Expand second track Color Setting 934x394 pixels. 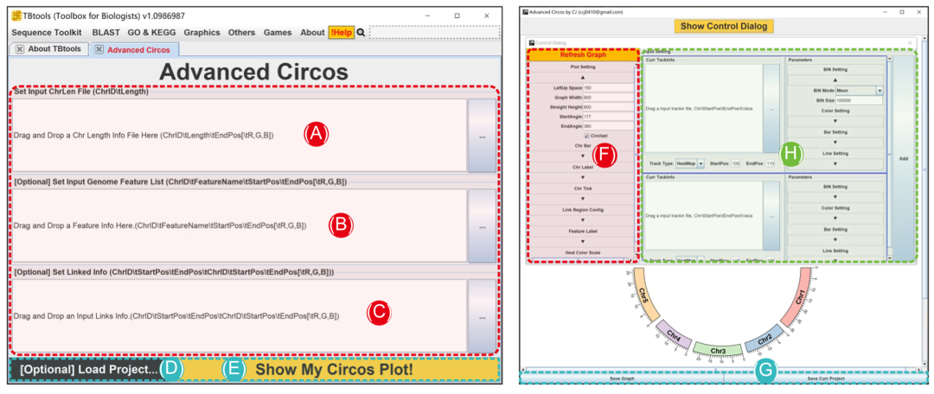pos(835,219)
